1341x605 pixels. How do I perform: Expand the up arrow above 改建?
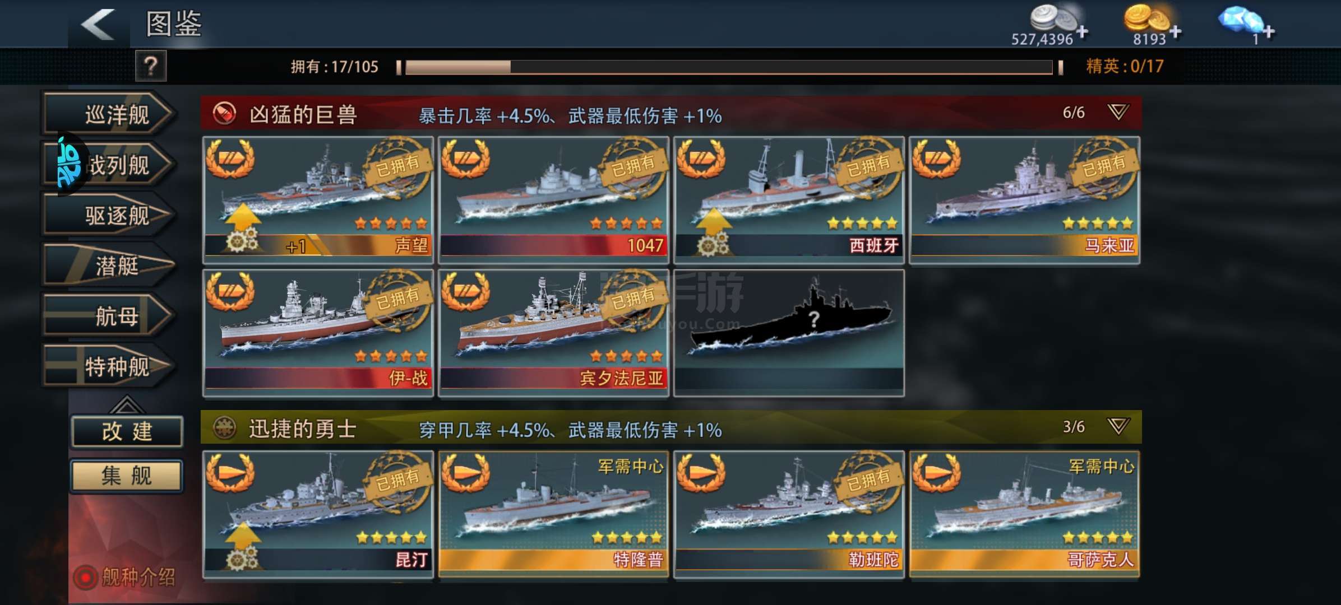click(126, 404)
